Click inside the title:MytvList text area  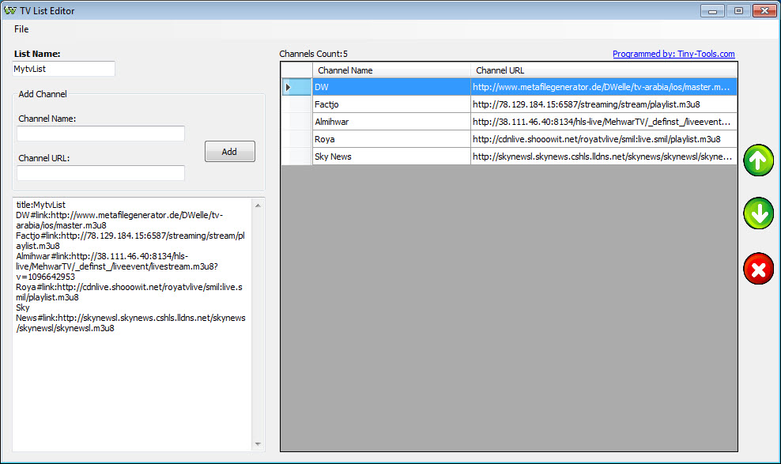[x=132, y=325]
